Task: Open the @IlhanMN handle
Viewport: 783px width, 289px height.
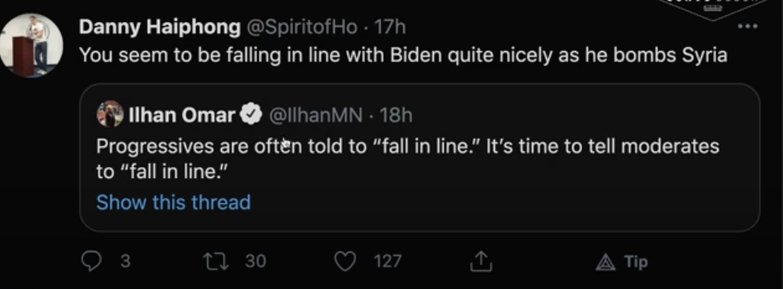Action: [315, 116]
